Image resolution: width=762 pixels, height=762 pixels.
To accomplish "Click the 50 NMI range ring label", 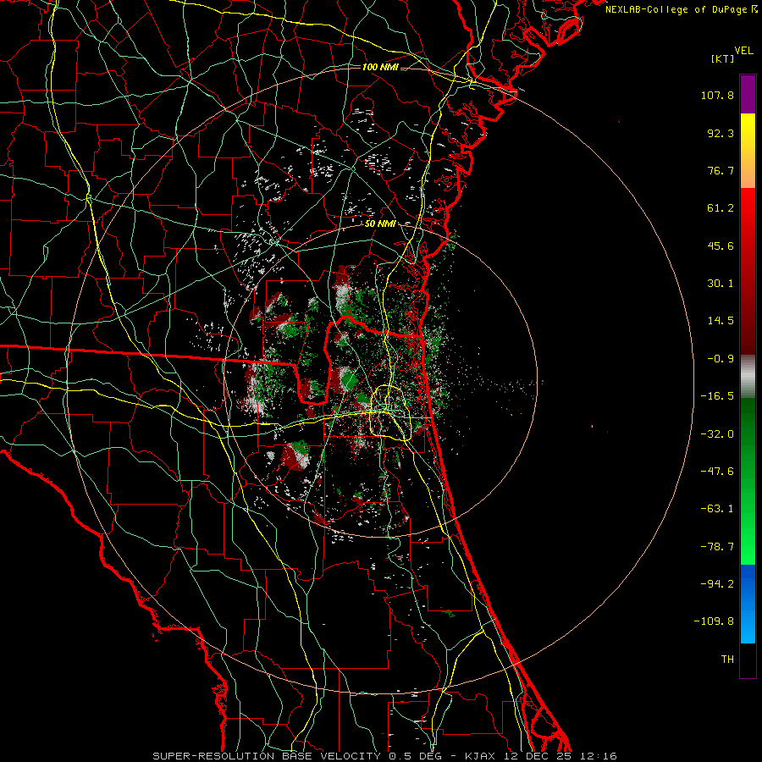I will click(x=380, y=224).
